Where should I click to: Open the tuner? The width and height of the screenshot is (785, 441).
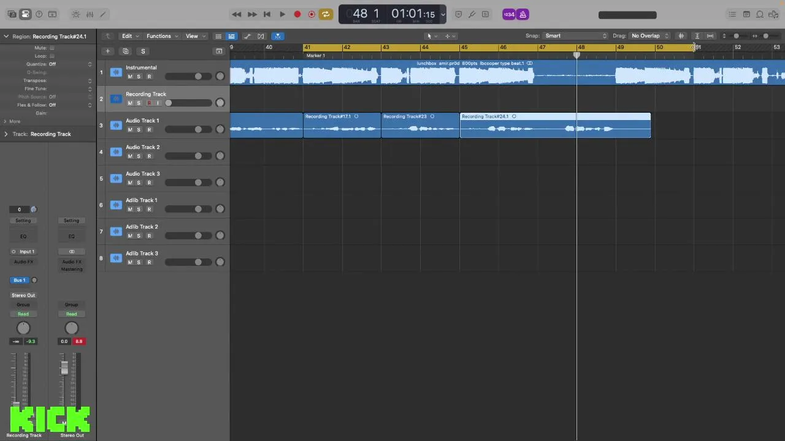[x=472, y=14]
